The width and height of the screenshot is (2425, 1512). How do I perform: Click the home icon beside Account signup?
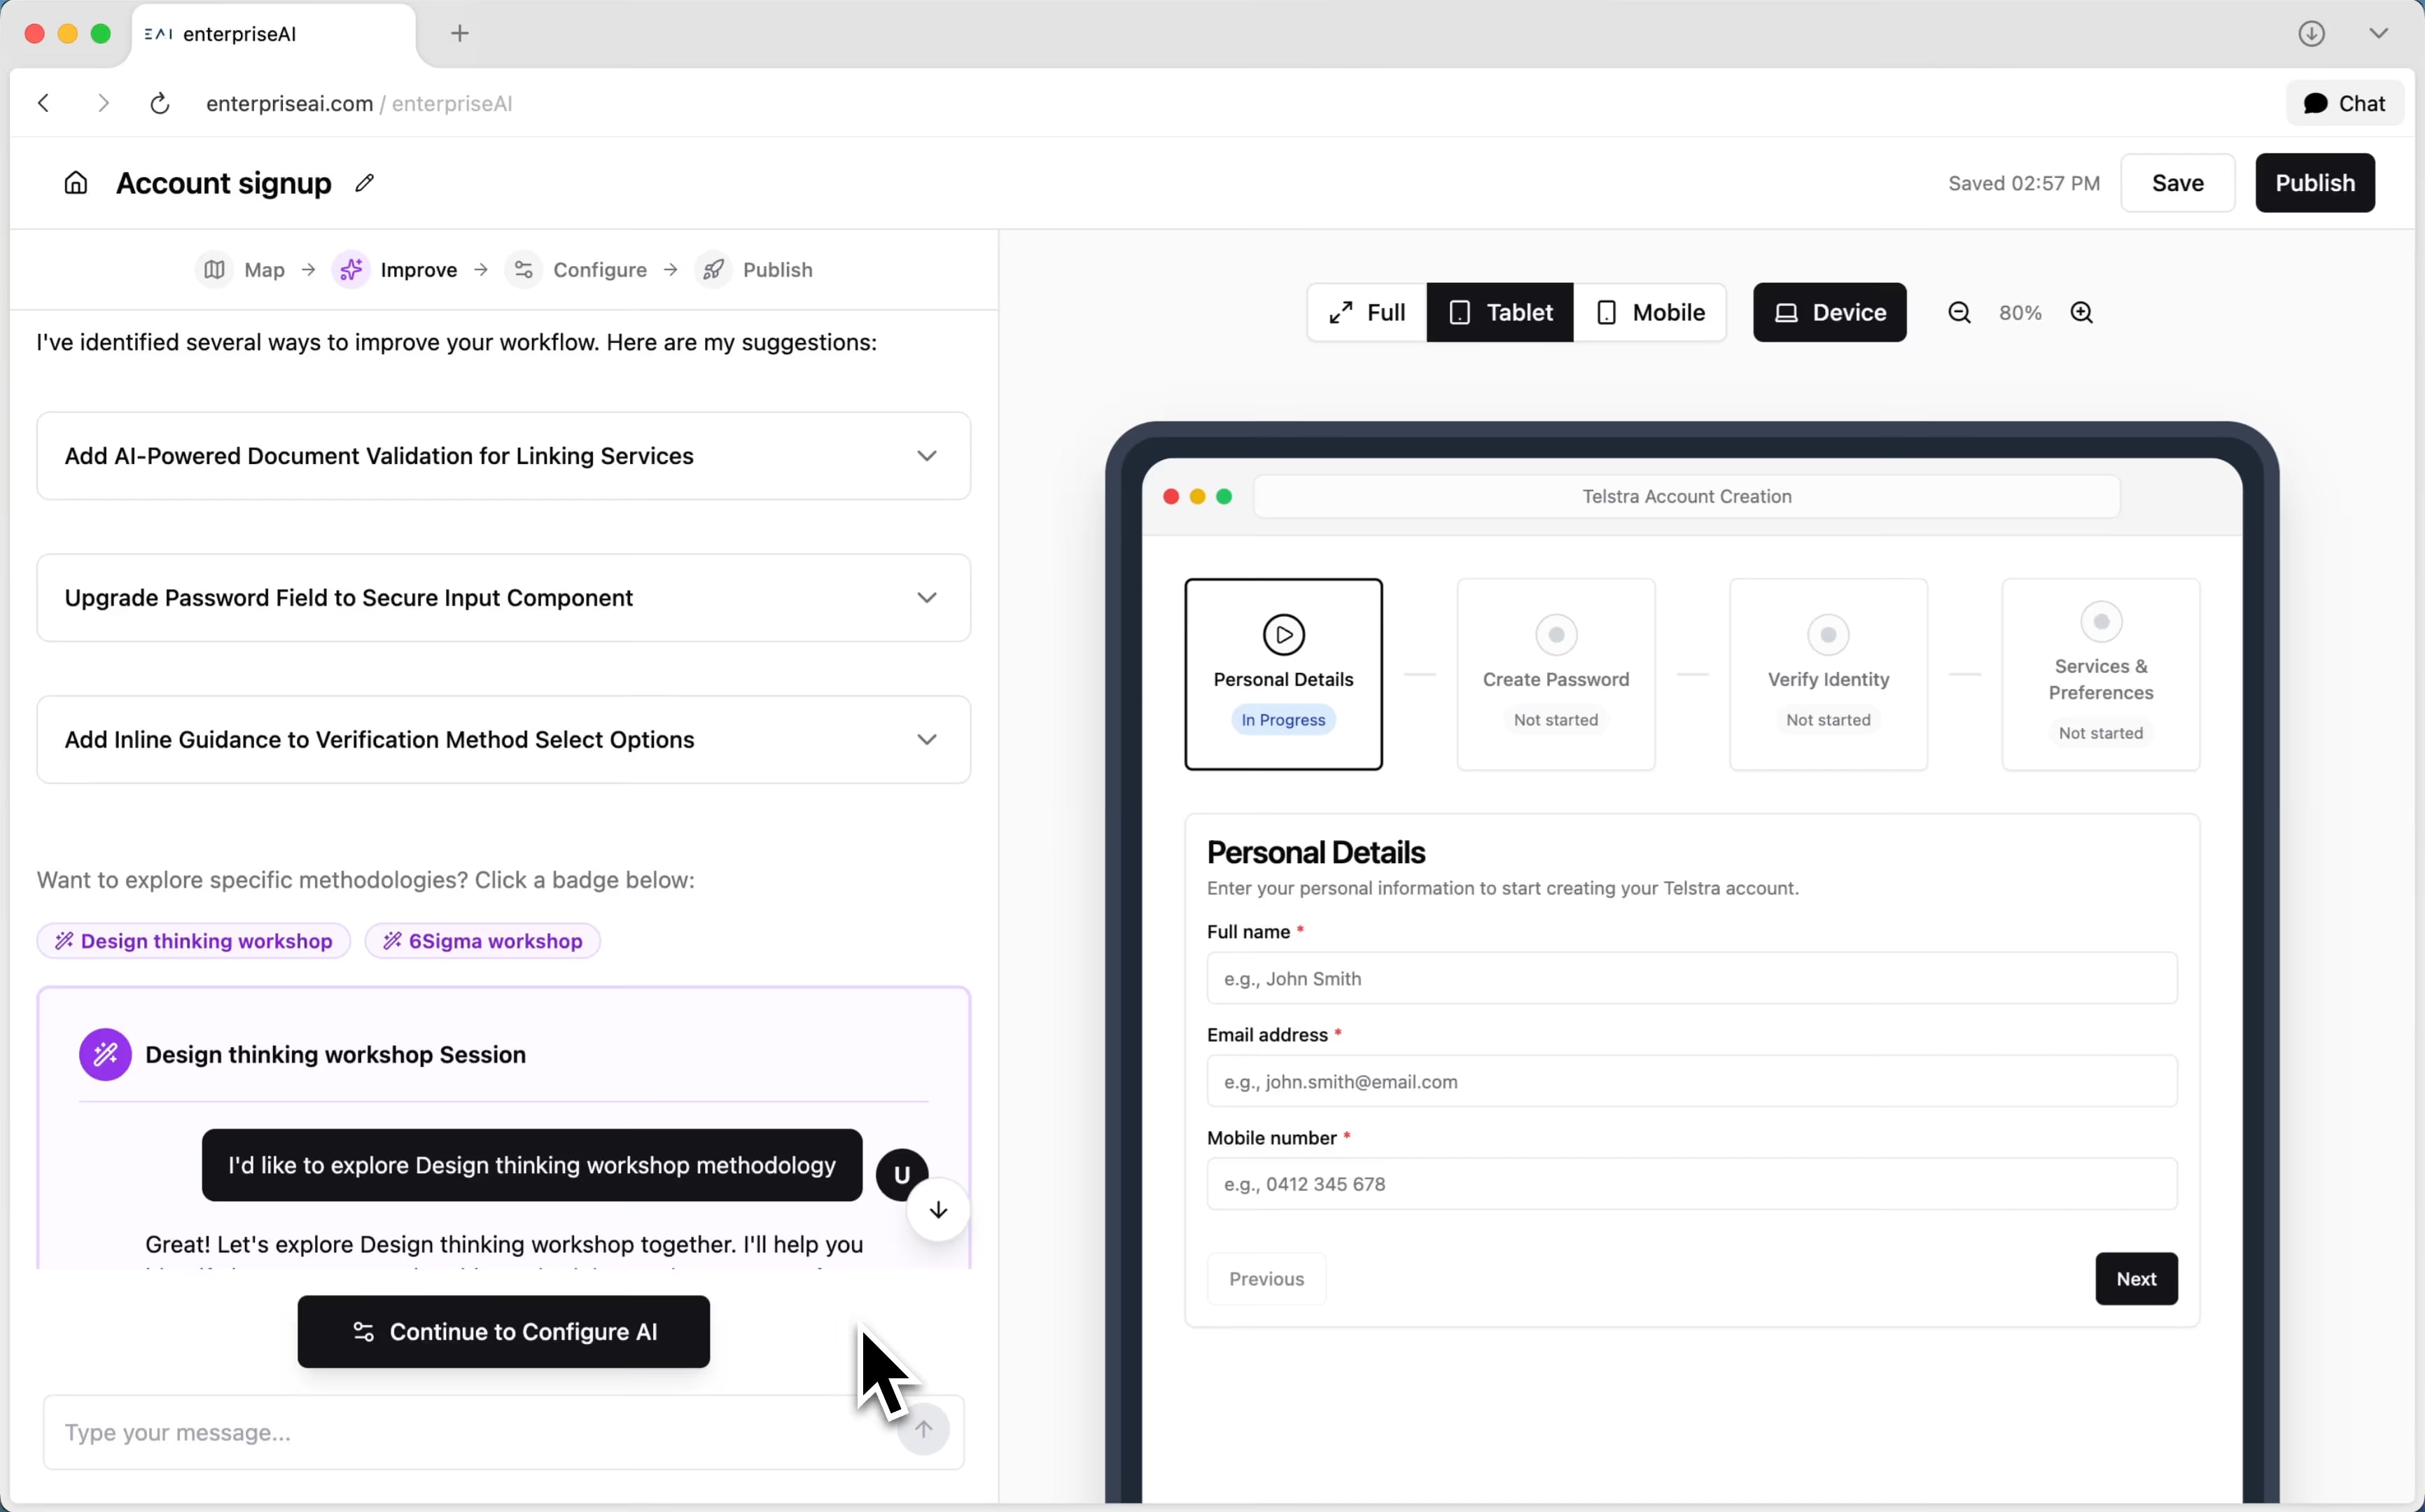click(76, 183)
